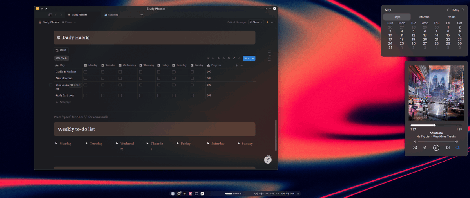Click the Study Planner page vertical scrollbar

tap(276, 135)
